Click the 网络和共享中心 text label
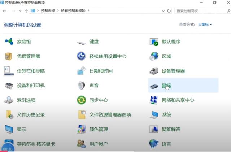231x152 pixels. pyautogui.click(x=178, y=100)
